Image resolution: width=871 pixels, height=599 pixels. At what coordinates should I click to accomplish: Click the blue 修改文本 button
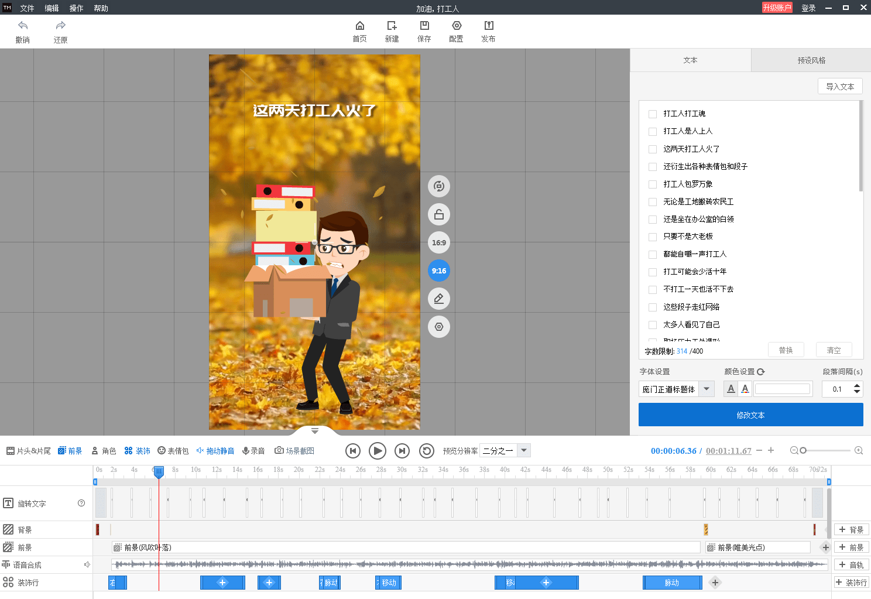pos(750,415)
